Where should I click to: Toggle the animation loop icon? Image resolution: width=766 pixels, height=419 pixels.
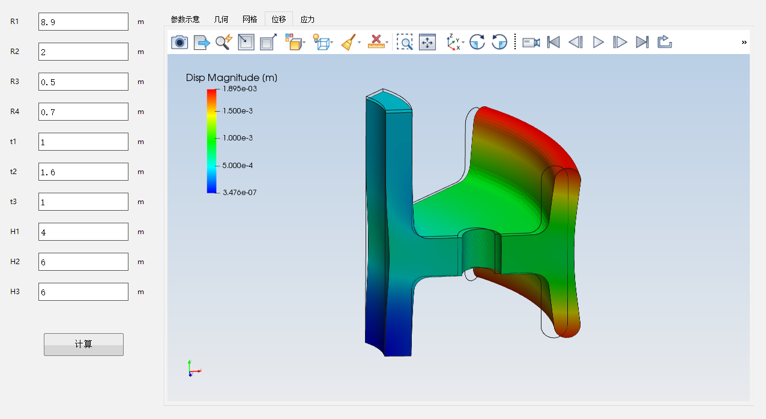[x=665, y=42]
